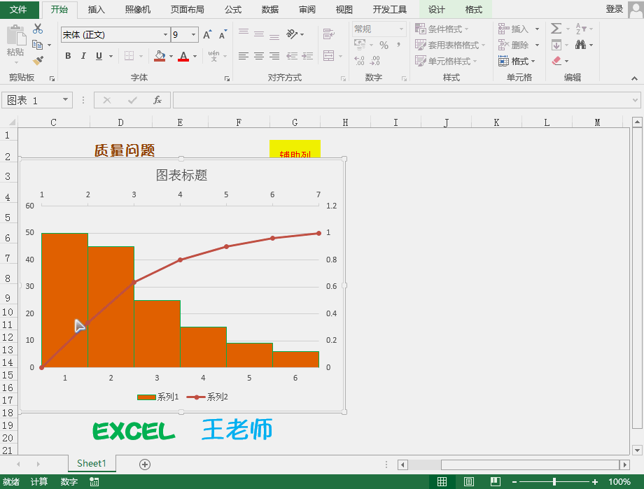Add new sheet with plus button
644x489 pixels.
coord(145,465)
